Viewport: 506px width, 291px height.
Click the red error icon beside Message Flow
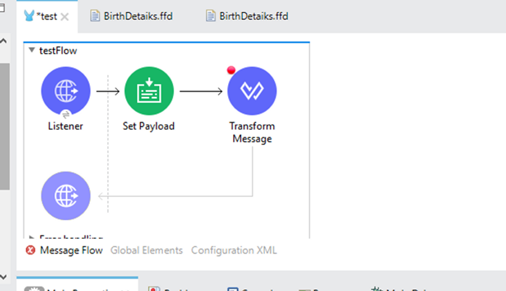(31, 250)
